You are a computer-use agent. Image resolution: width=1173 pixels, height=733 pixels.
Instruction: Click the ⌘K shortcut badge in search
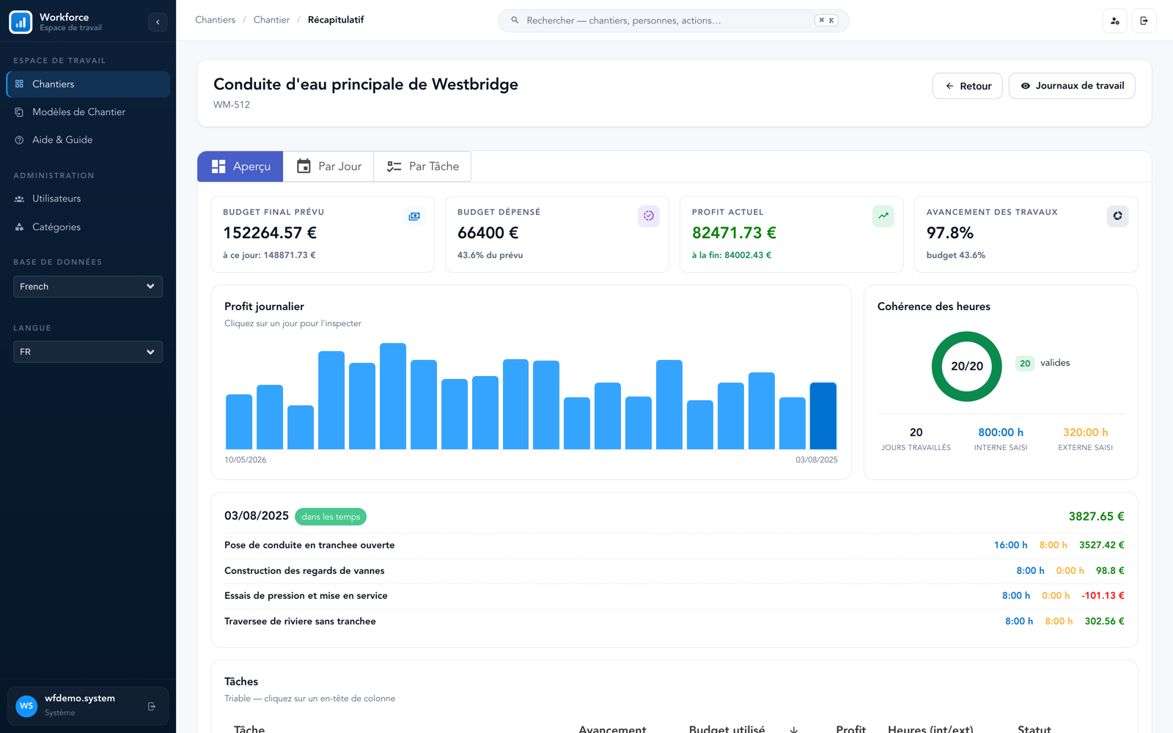pyautogui.click(x=826, y=21)
